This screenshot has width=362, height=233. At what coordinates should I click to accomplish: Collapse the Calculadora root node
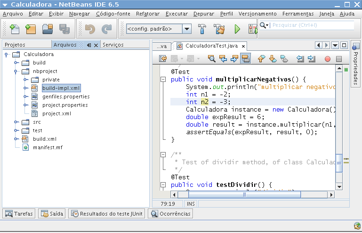(x=7, y=55)
